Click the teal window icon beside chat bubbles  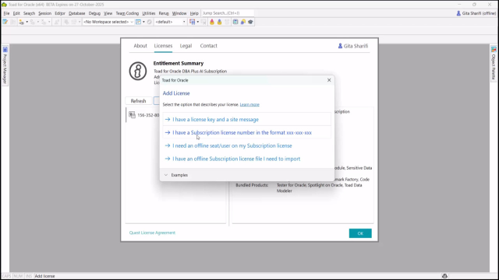(x=235, y=22)
